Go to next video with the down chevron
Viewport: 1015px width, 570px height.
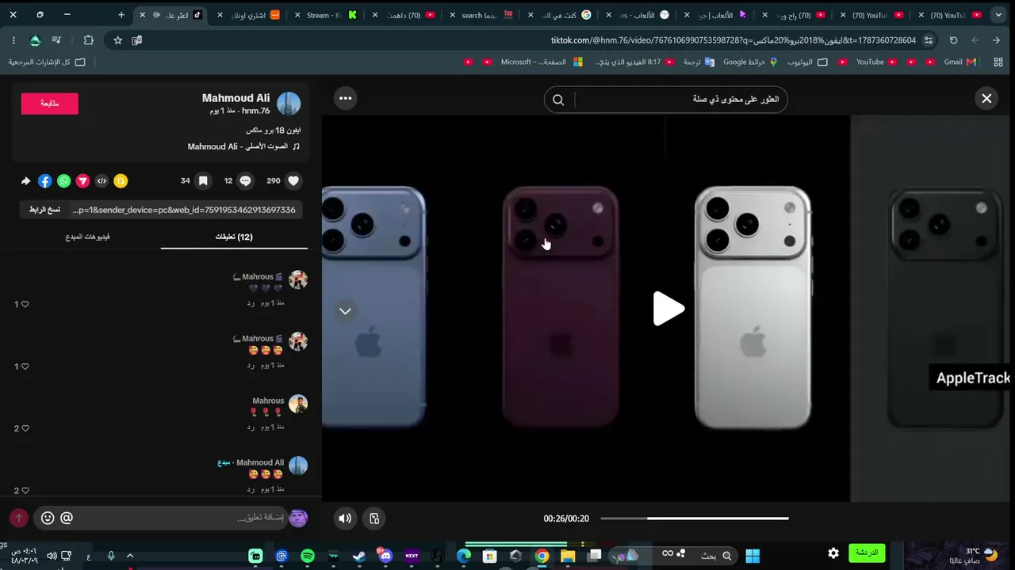pyautogui.click(x=345, y=311)
